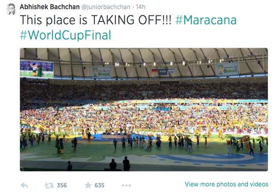Click the 356 retweet count

click(62, 185)
